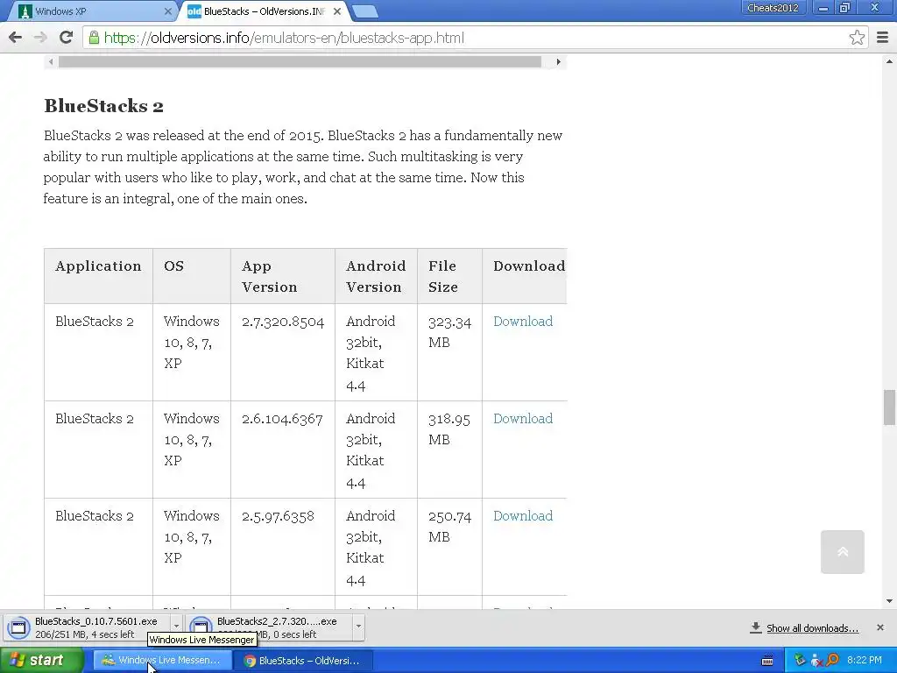Download BlueStacks 2 version 2.6.104.6367
Viewport: 897px width, 673px height.
point(523,418)
